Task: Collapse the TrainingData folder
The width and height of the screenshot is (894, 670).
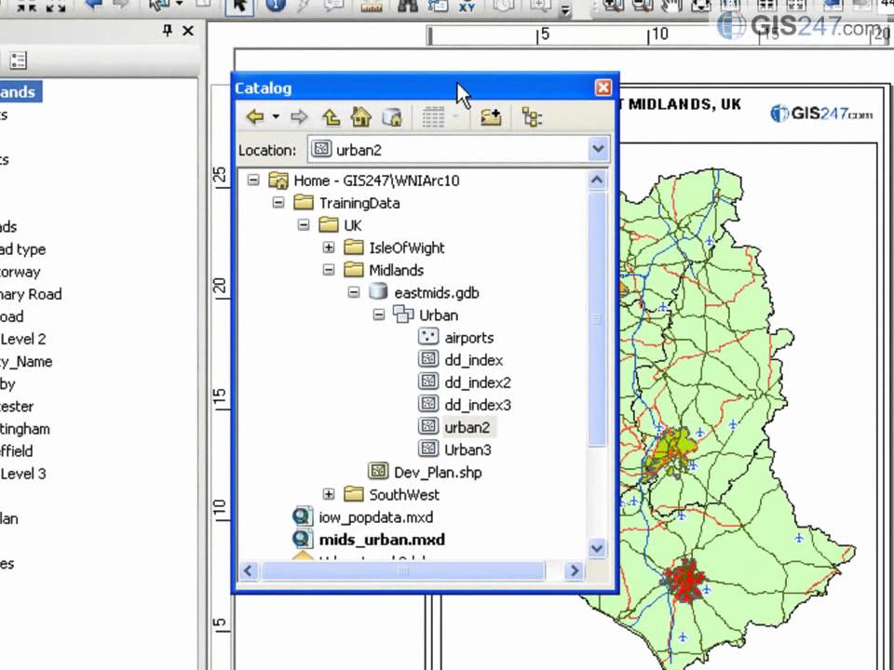Action: click(278, 202)
